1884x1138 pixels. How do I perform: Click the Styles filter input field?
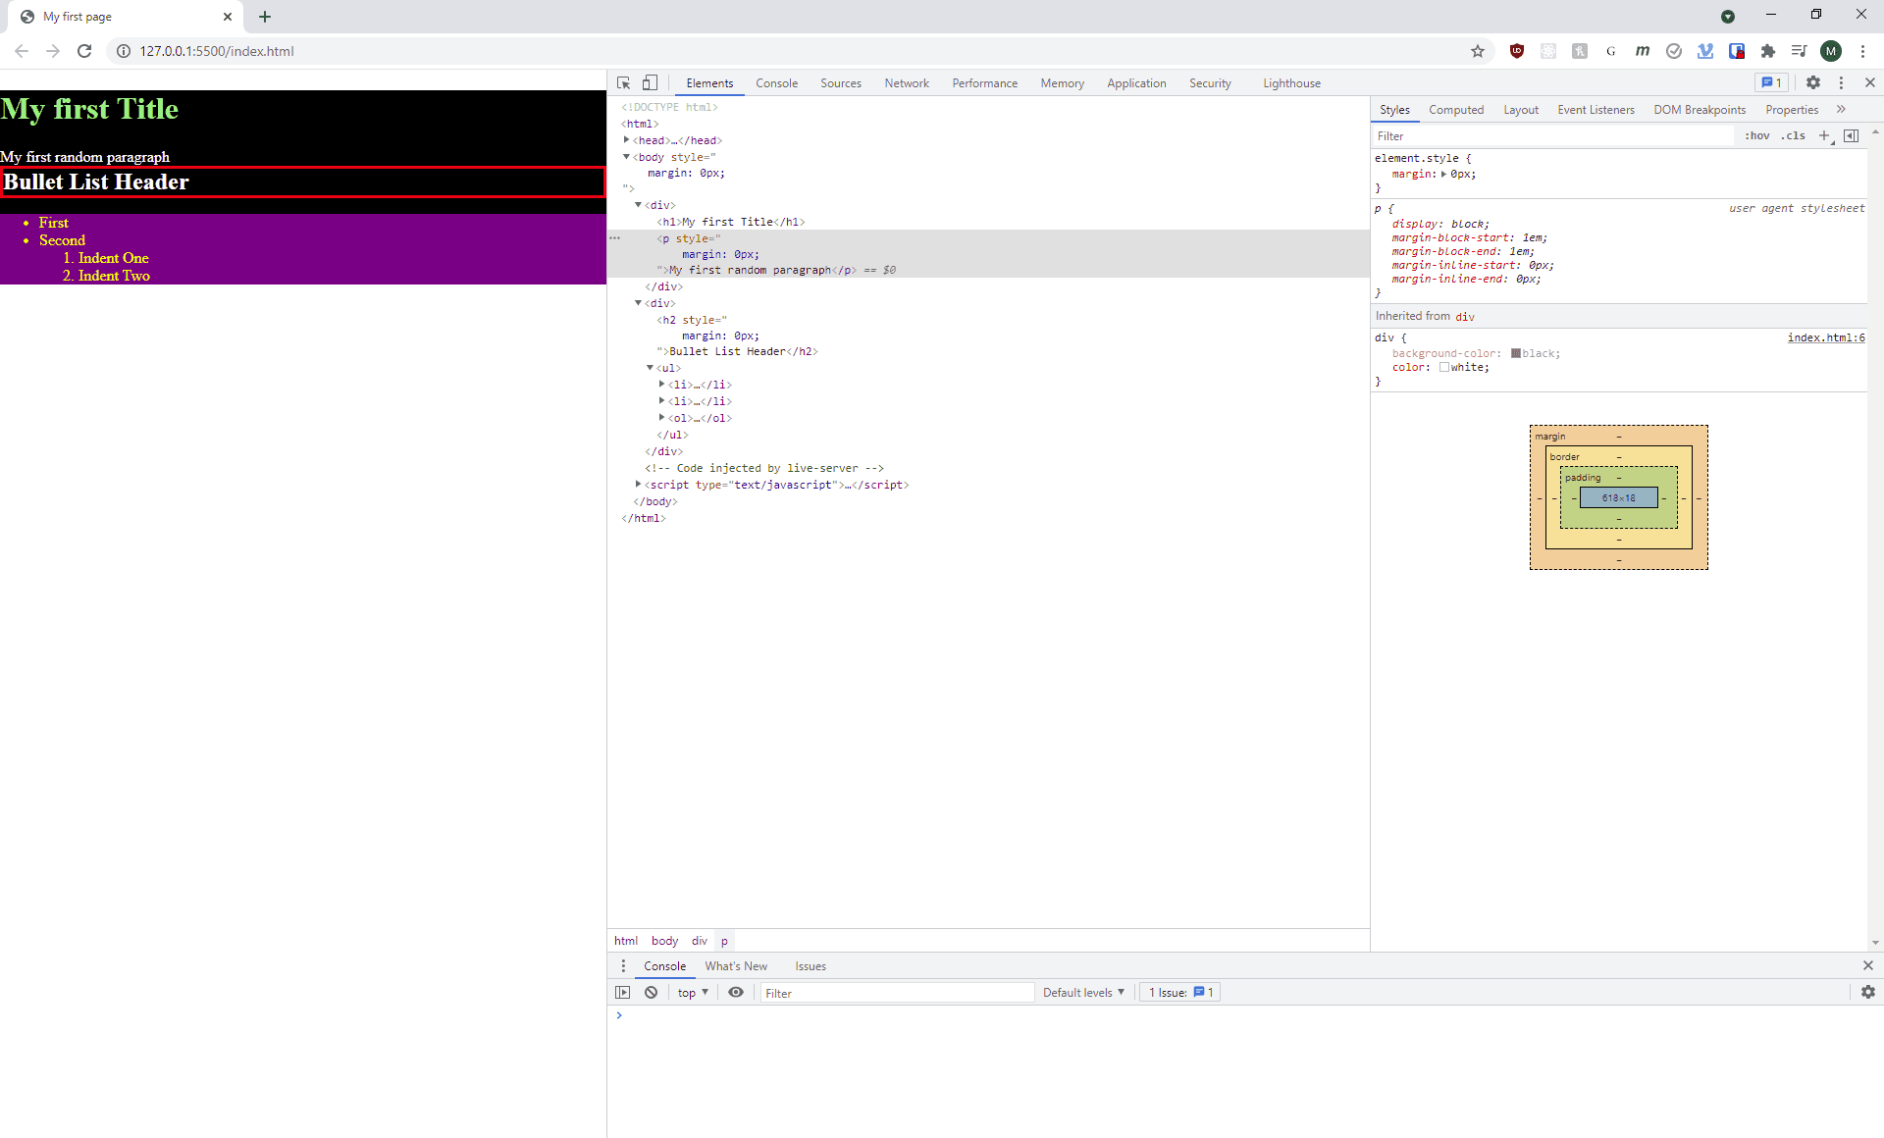tap(1550, 136)
